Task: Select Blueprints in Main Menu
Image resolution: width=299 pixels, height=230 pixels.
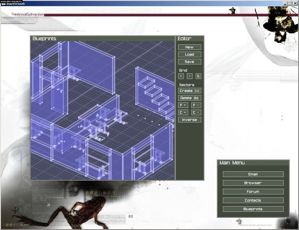Action: pos(253,209)
